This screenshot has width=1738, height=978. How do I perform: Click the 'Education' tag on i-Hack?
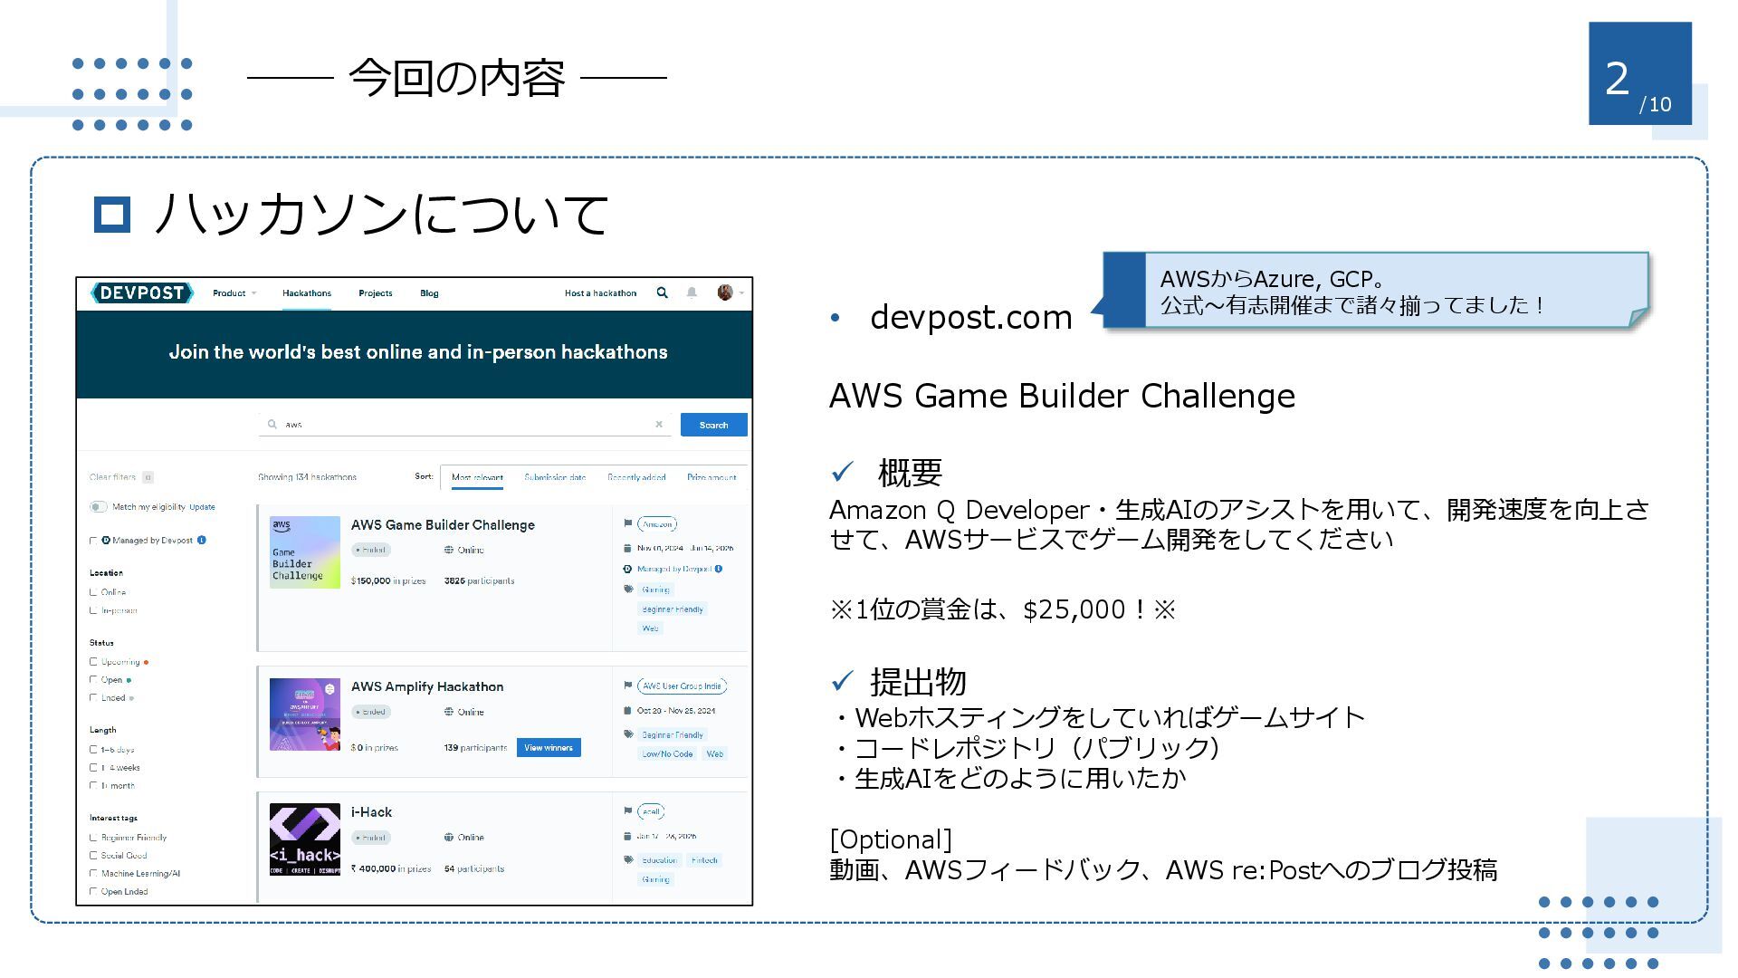(x=659, y=860)
